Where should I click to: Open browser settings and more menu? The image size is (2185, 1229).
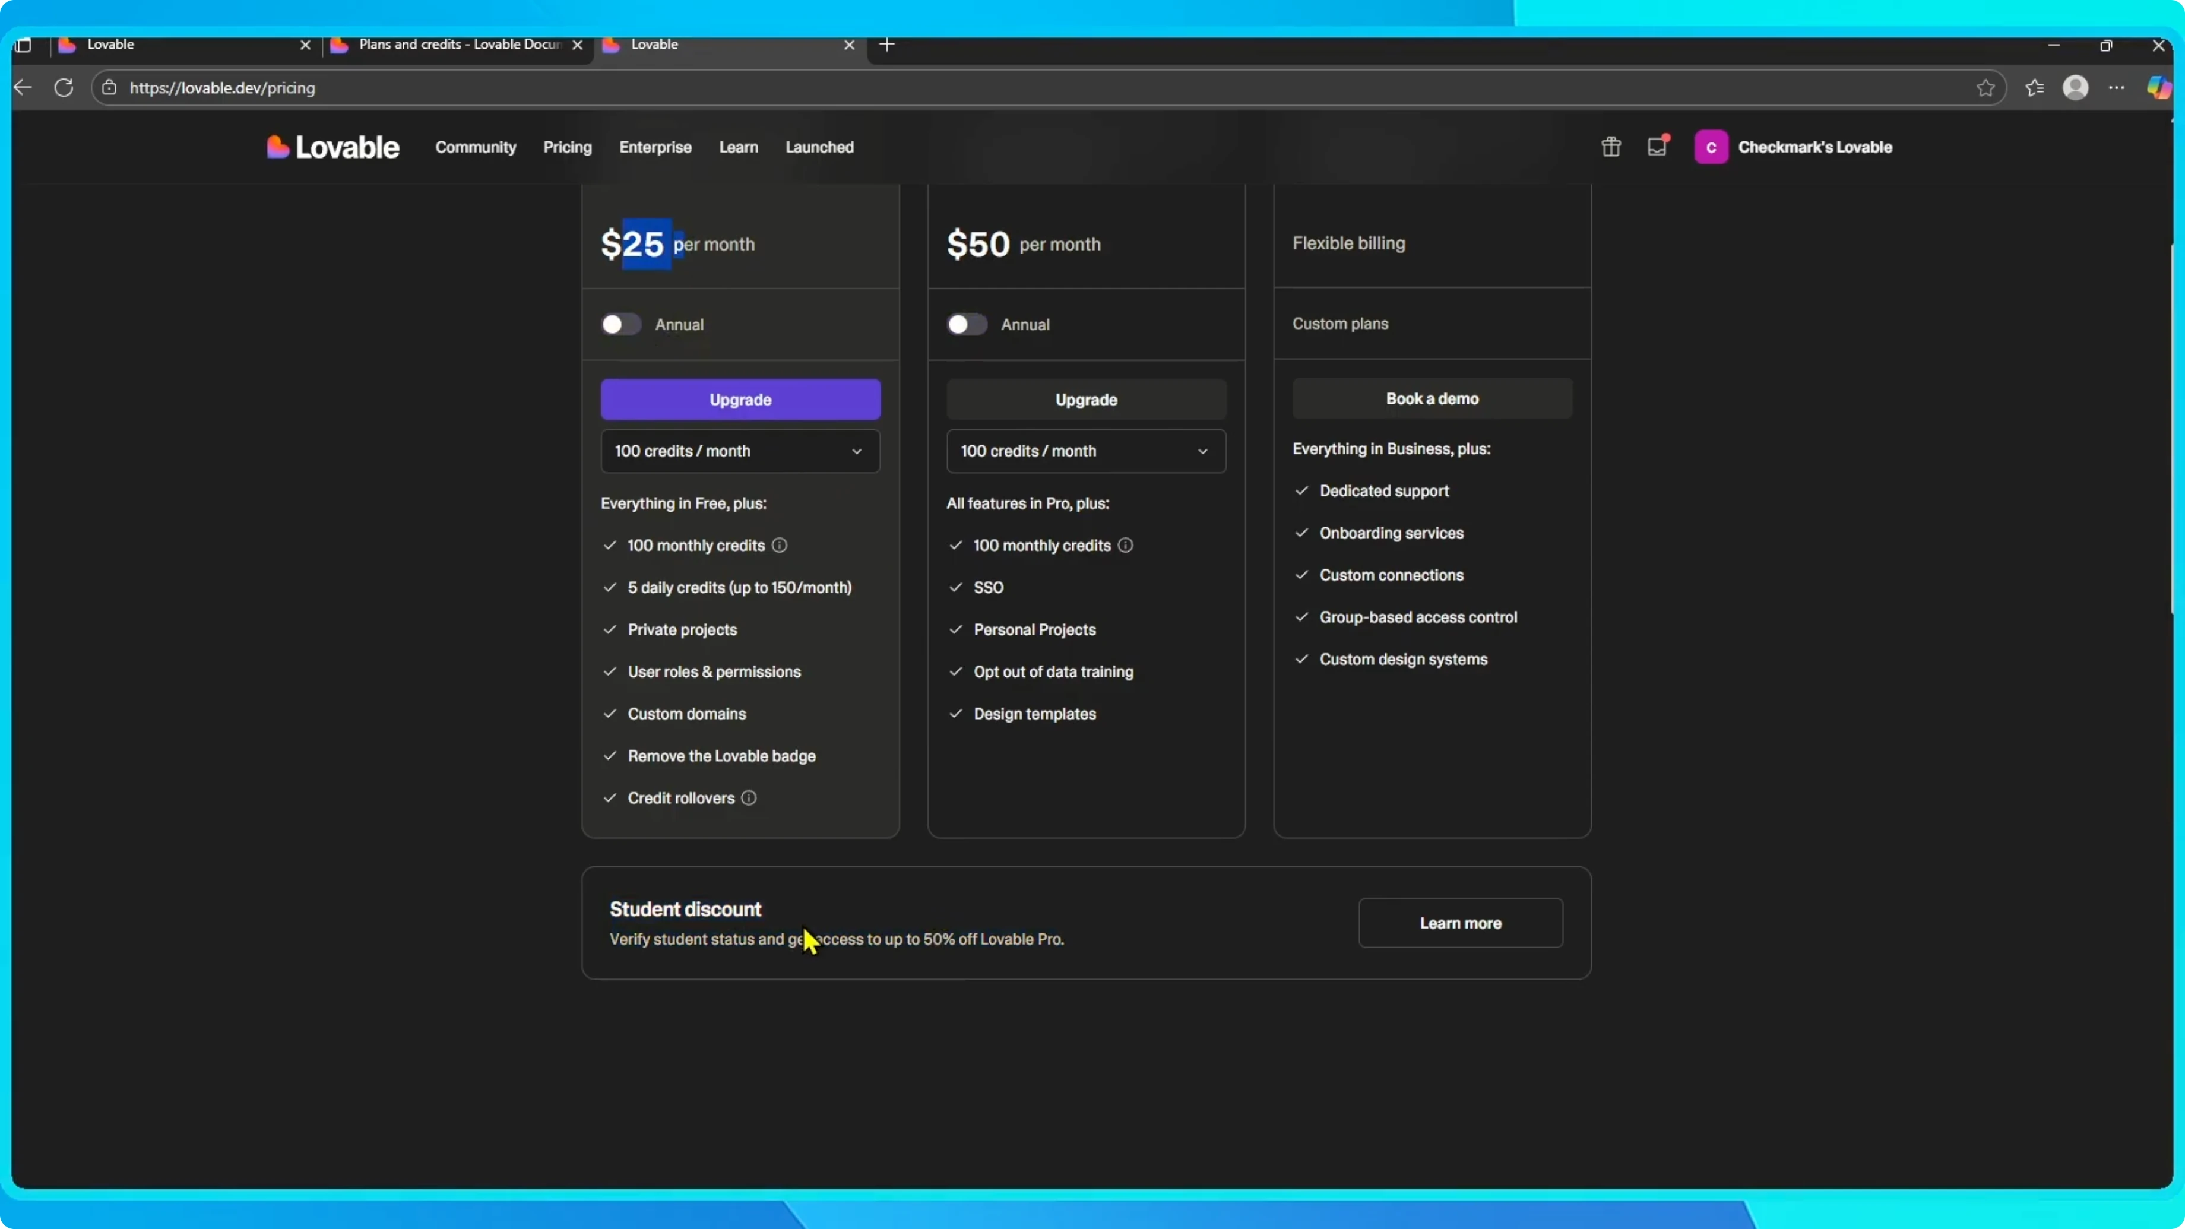(x=2116, y=87)
